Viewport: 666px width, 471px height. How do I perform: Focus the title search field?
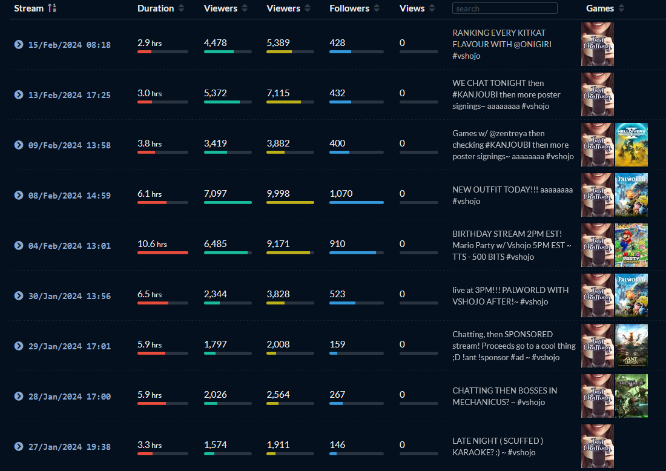504,8
